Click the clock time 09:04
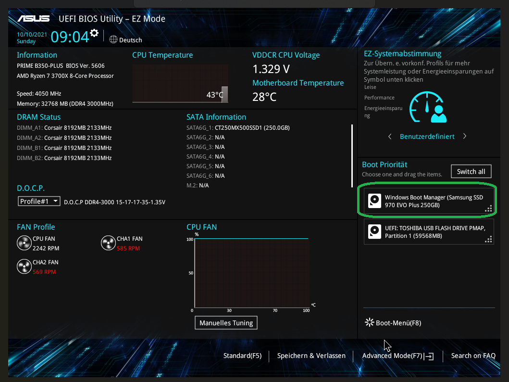 (70, 37)
